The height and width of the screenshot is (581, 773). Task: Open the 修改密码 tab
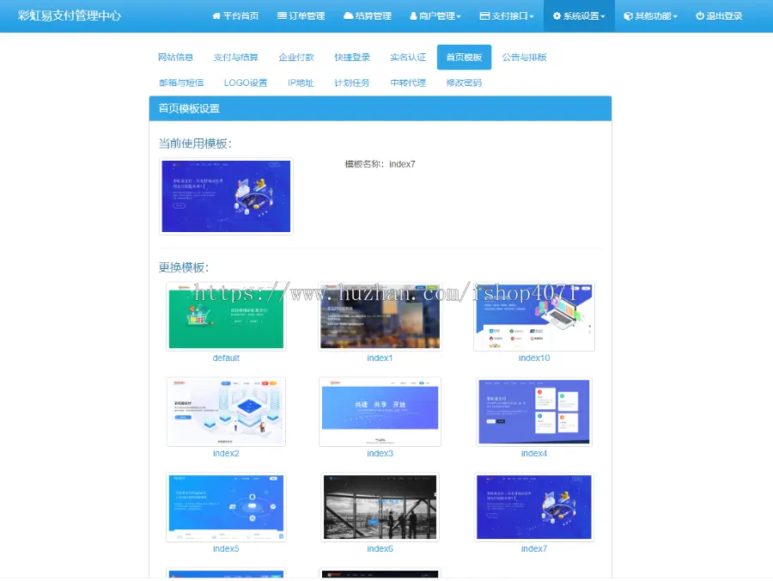[464, 83]
